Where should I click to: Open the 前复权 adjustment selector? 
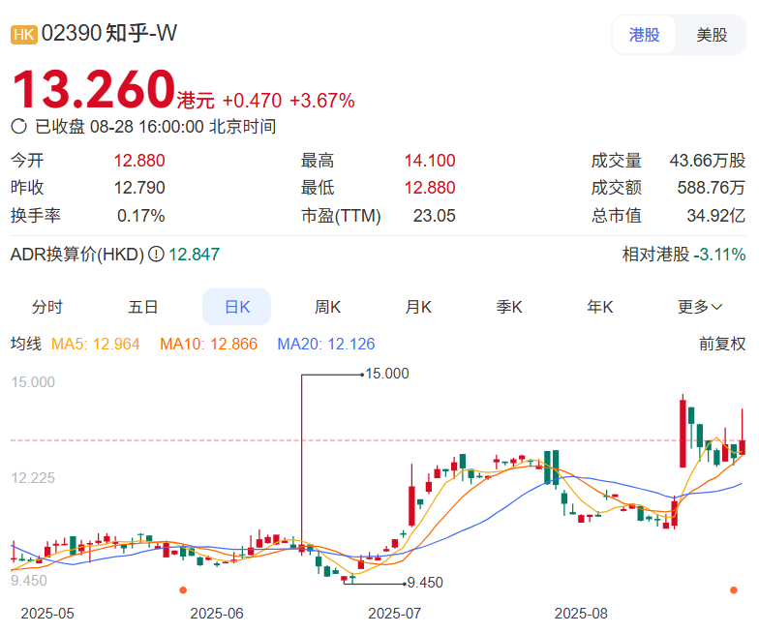click(722, 344)
